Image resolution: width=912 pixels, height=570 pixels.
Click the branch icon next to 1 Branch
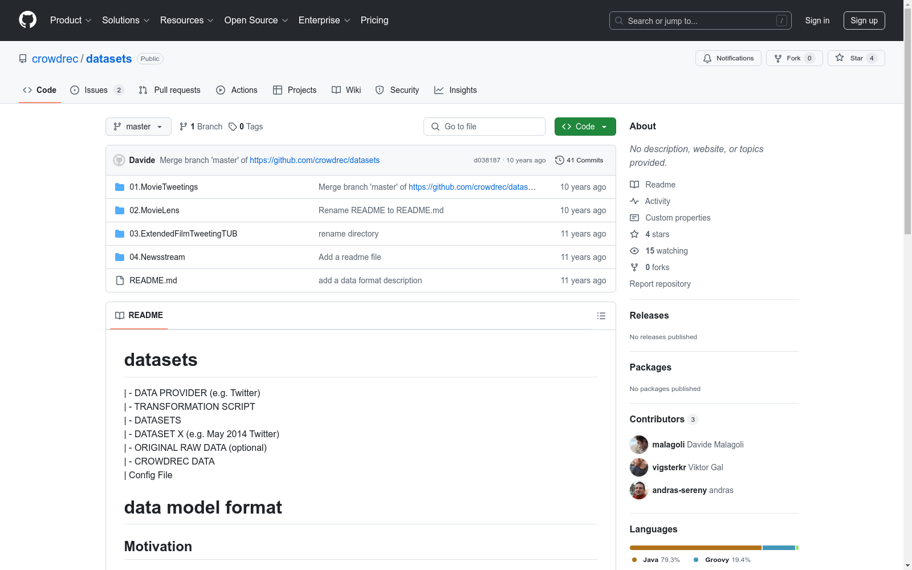point(184,127)
